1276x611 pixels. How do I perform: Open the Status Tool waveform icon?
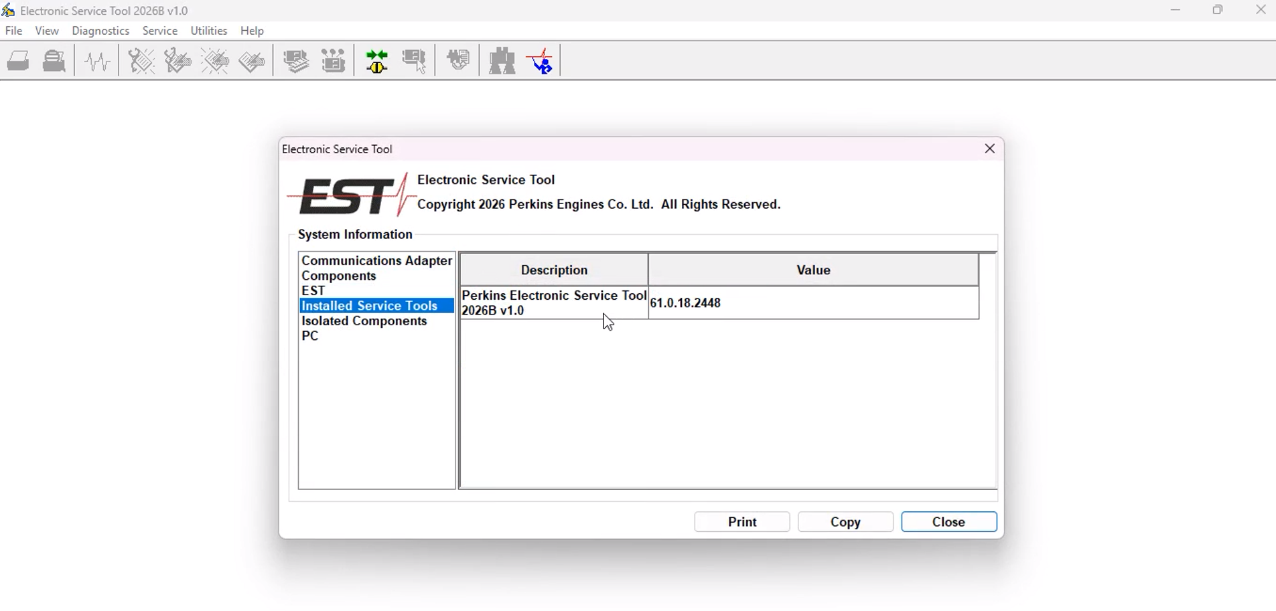coord(98,62)
